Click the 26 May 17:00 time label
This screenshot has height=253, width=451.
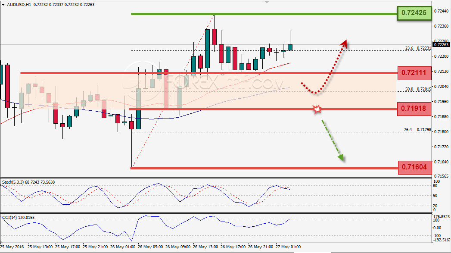coord(233,247)
